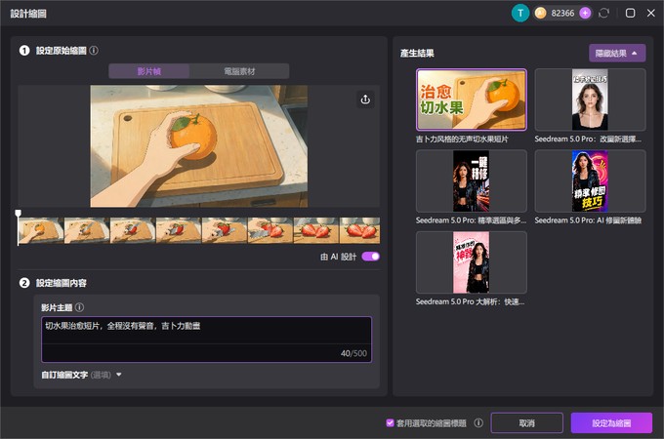This screenshot has height=439, width=664.
Task: Select the 精準修圖技巧 result thumbnail
Action: point(590,181)
